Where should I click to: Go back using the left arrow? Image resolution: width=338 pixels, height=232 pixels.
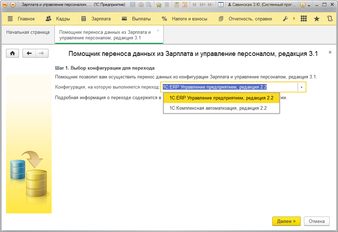[29, 53]
